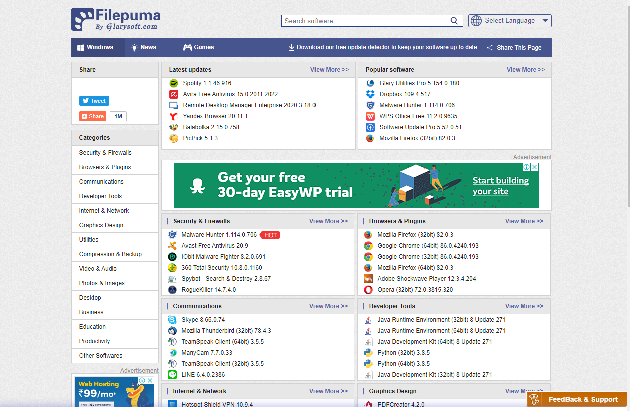This screenshot has height=411, width=630.
Task: Open the Select Language dropdown
Action: pos(510,21)
